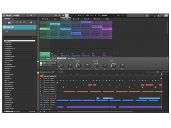
Task: Select the Groups file type icon in browser
Action: pyautogui.click(x=9, y=22)
